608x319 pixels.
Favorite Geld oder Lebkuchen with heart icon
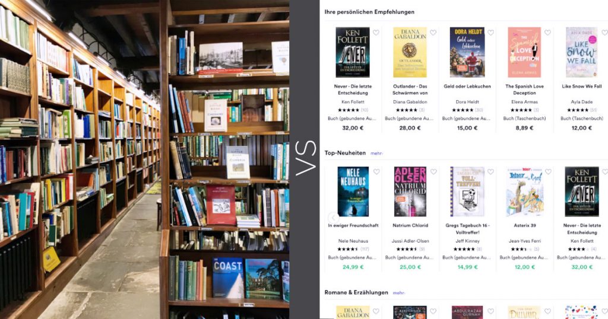tap(490, 33)
